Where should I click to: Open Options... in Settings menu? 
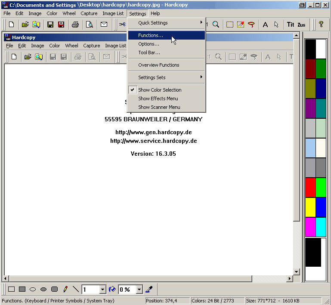click(166, 44)
